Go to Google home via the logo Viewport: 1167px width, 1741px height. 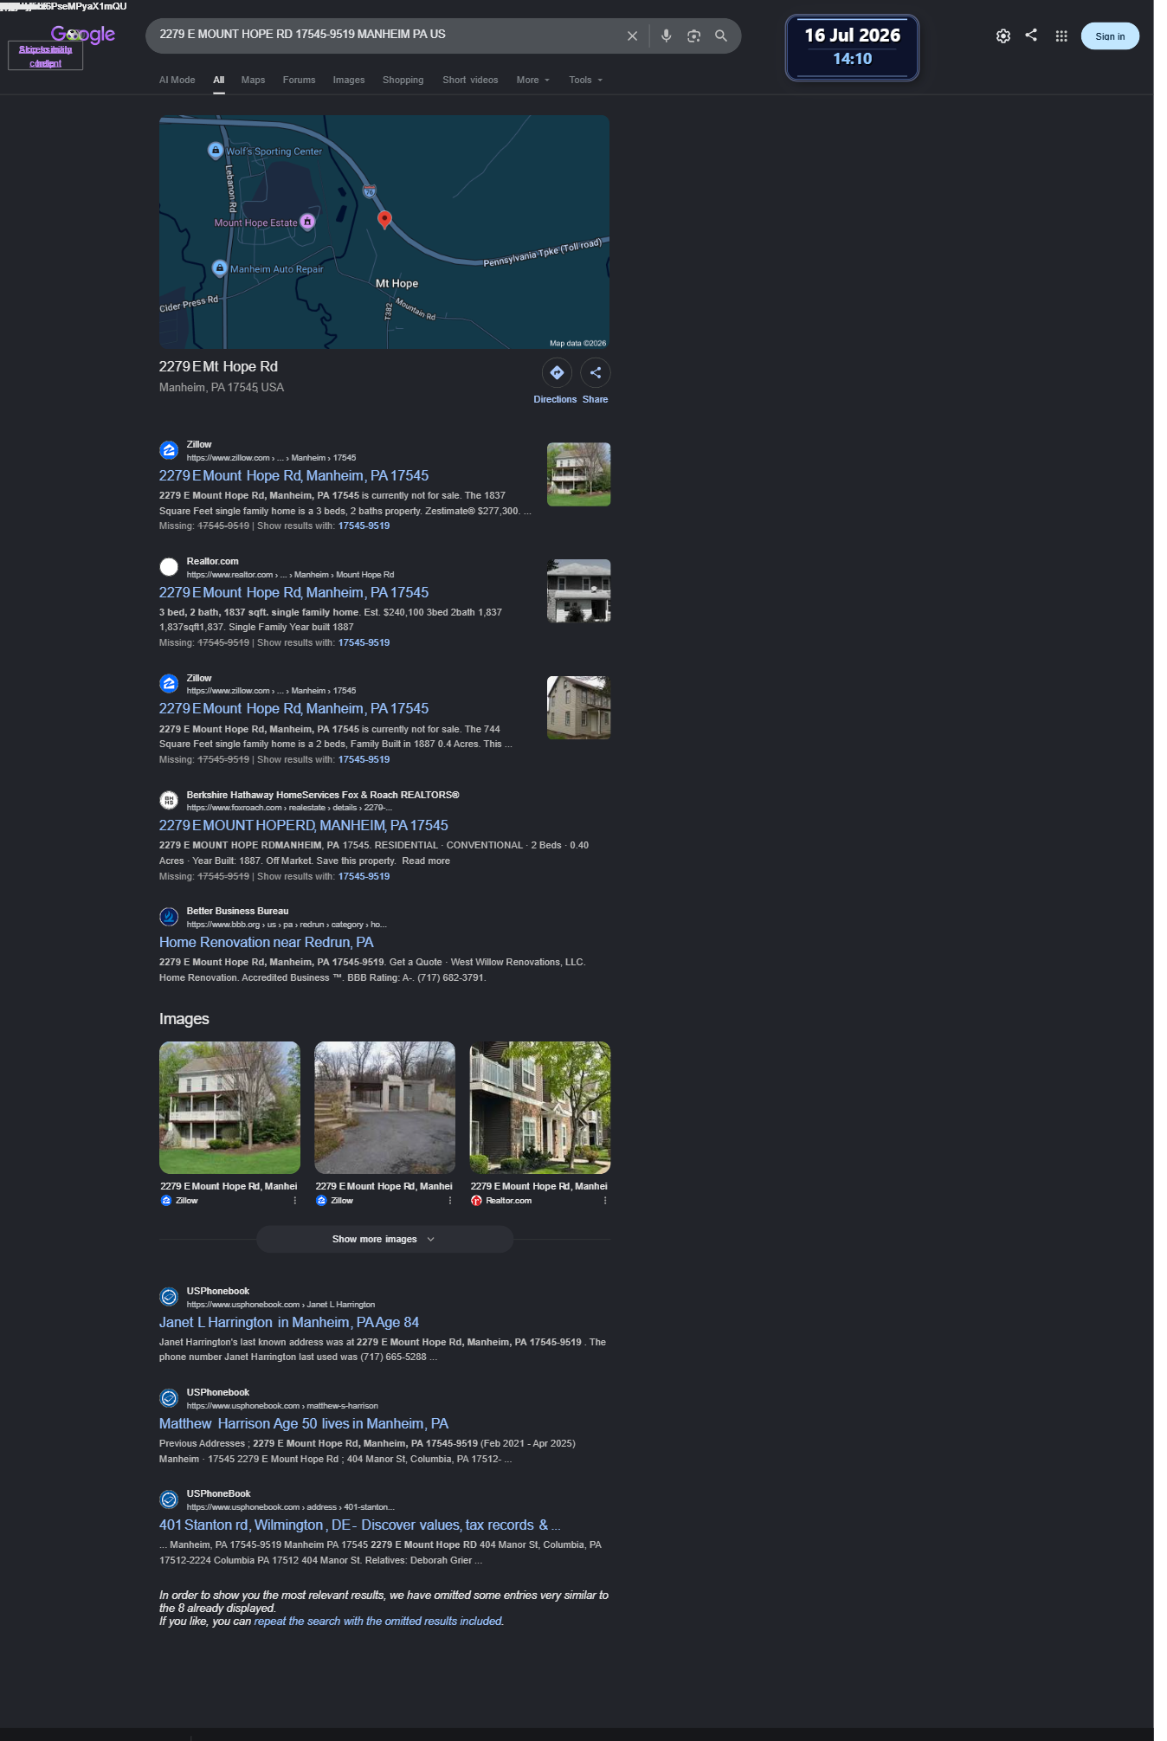(x=83, y=35)
